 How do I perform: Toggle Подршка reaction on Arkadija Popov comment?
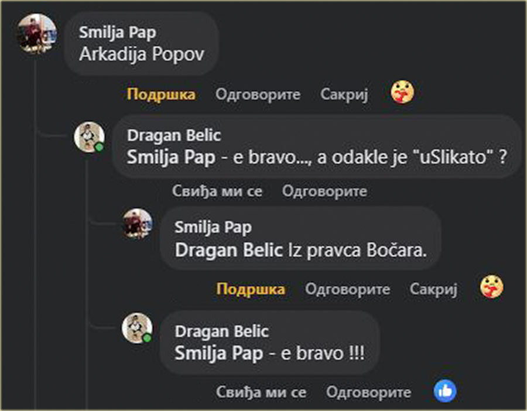(161, 94)
